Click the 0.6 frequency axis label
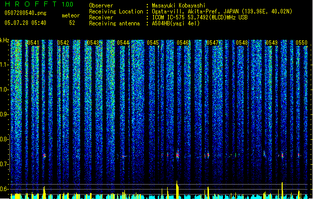 pos(4,189)
